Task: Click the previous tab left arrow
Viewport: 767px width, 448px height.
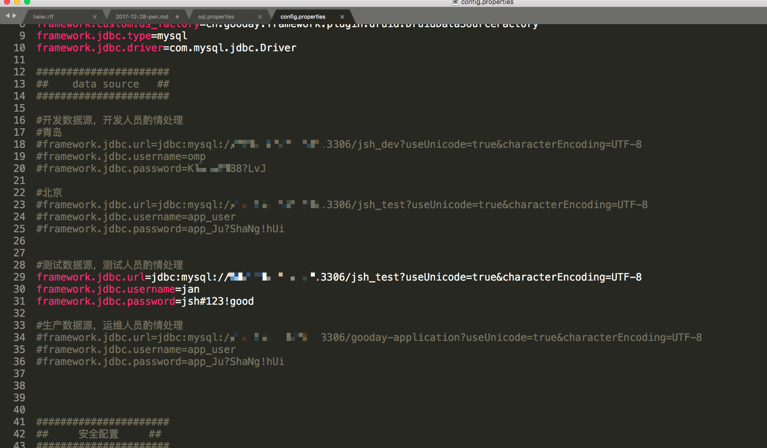Action: point(8,16)
